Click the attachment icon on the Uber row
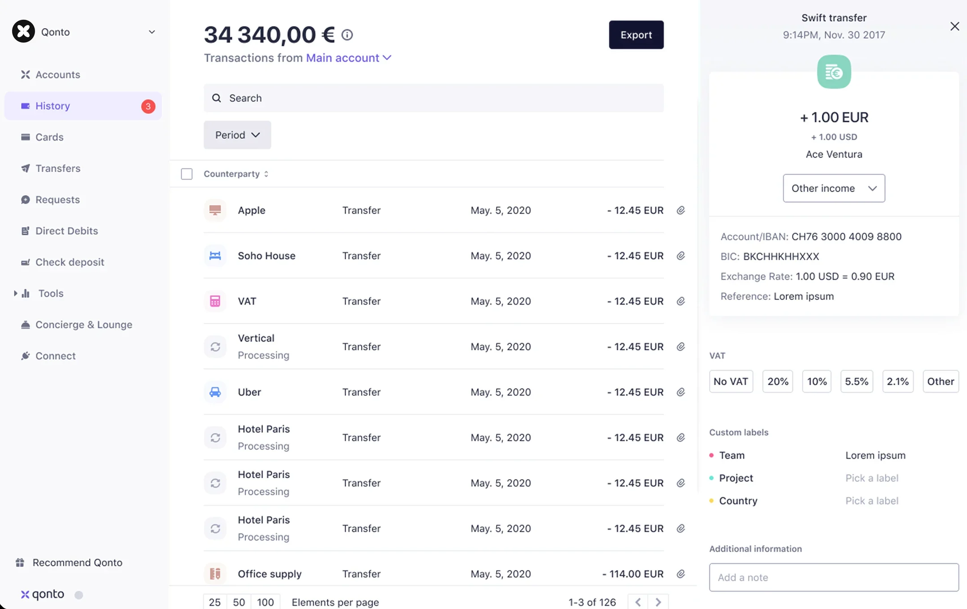The image size is (967, 609). click(680, 392)
